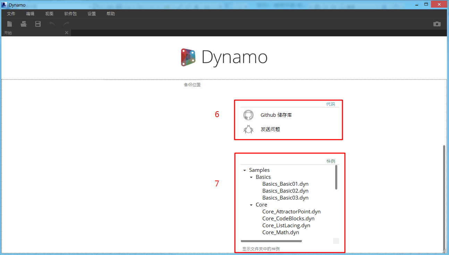
Task: Click the 备份位置 label
Action: pyautogui.click(x=192, y=85)
